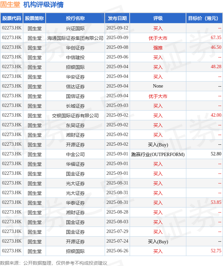Click 02273.HK in the 兴证国际 row
This screenshot has height=266, width=223.
[x=12, y=28]
